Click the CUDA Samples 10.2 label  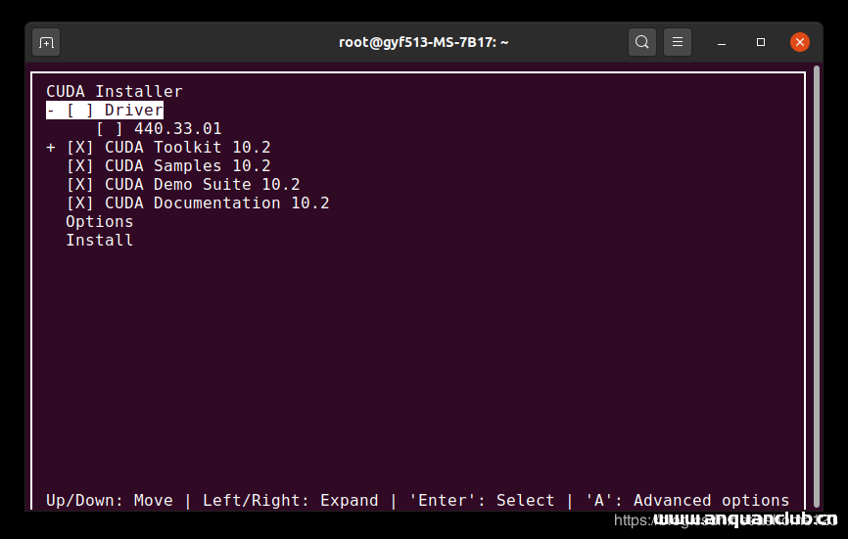[x=188, y=165]
